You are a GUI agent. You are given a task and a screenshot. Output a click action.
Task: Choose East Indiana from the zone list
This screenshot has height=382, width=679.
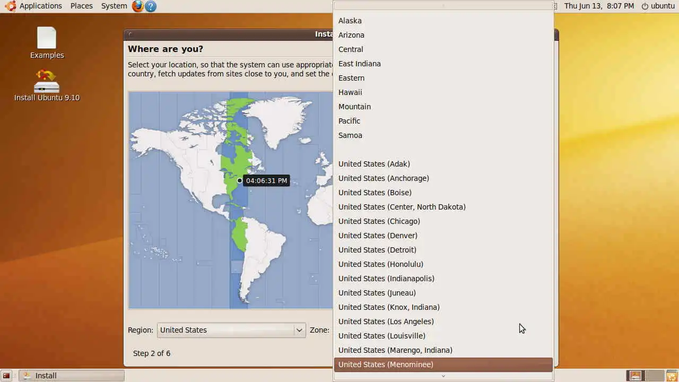443,64
